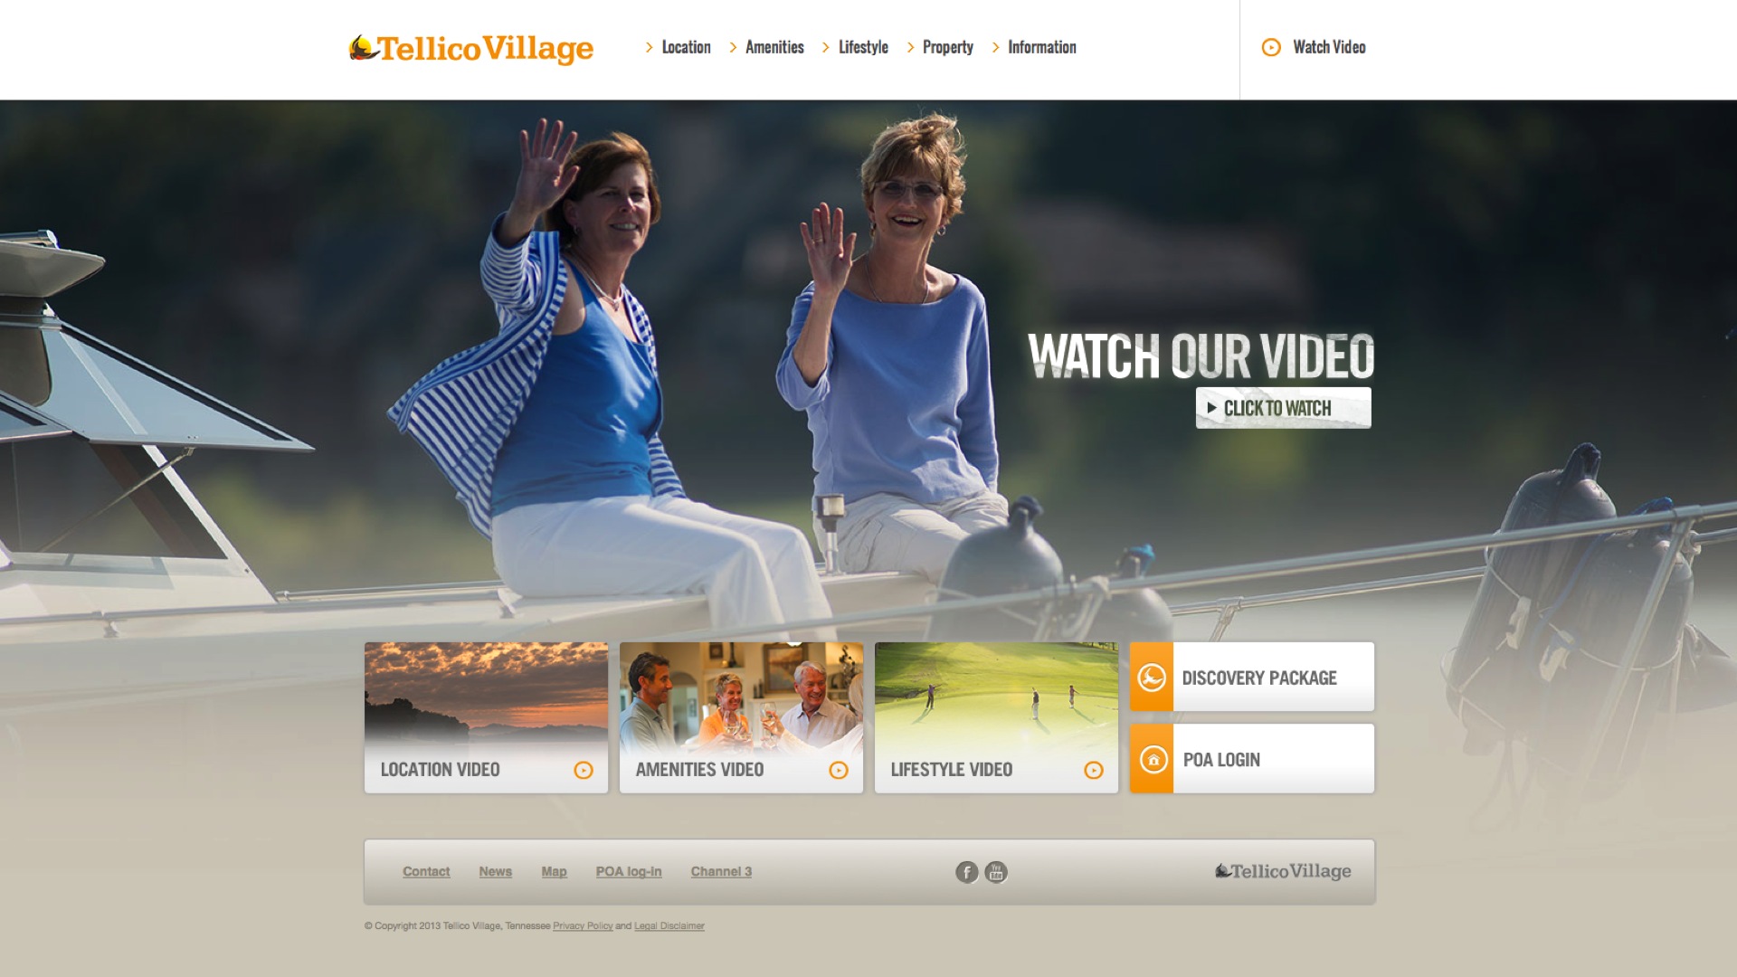Click the Lifestyle Video play circle icon
Screen dimensions: 1737x977
coord(1094,770)
